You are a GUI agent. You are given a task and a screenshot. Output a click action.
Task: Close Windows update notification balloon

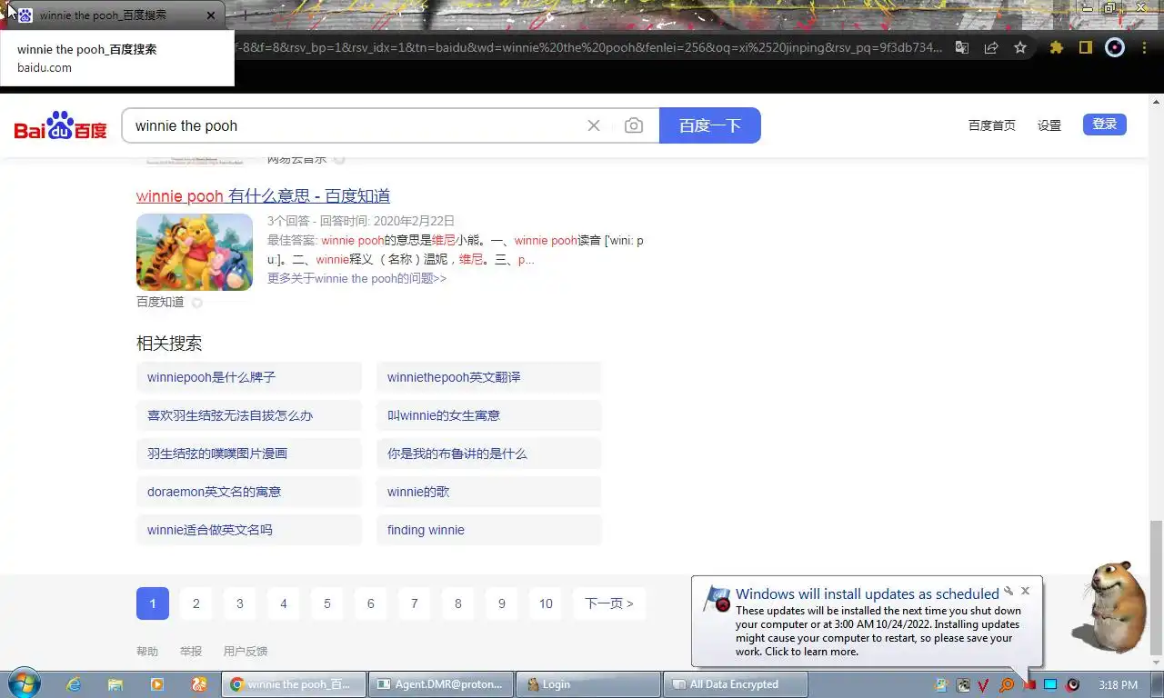(1026, 591)
